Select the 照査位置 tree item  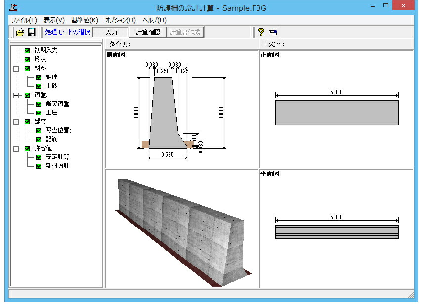click(x=58, y=130)
